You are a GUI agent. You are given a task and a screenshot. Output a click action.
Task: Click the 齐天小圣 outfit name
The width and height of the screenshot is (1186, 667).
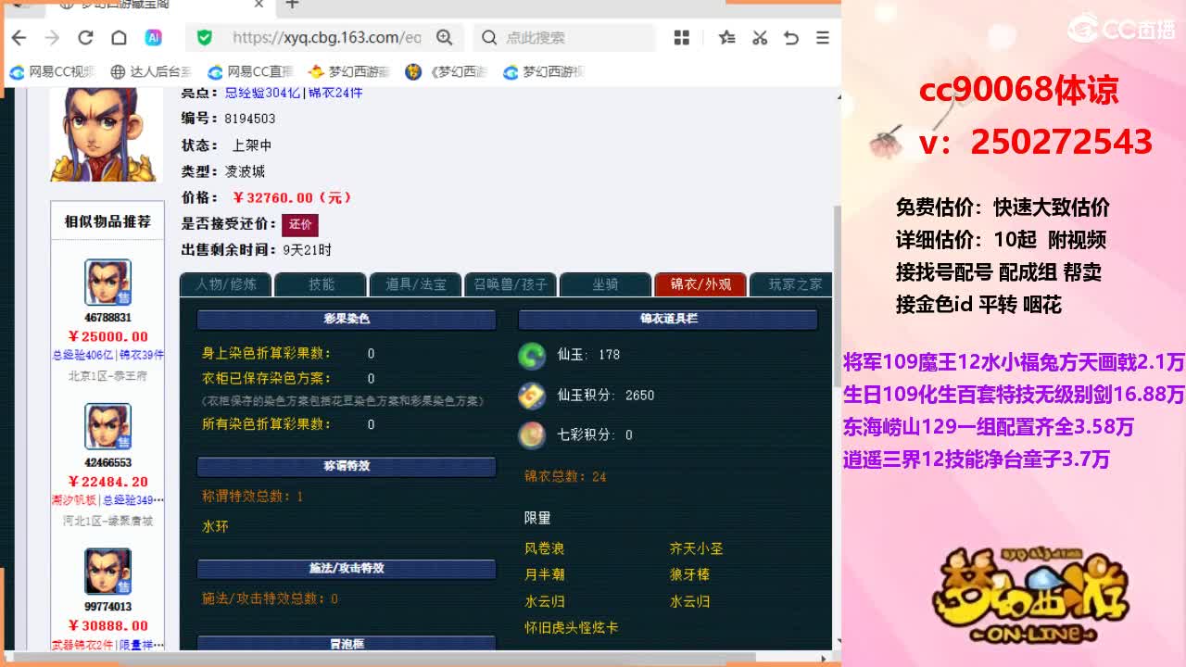pos(697,548)
